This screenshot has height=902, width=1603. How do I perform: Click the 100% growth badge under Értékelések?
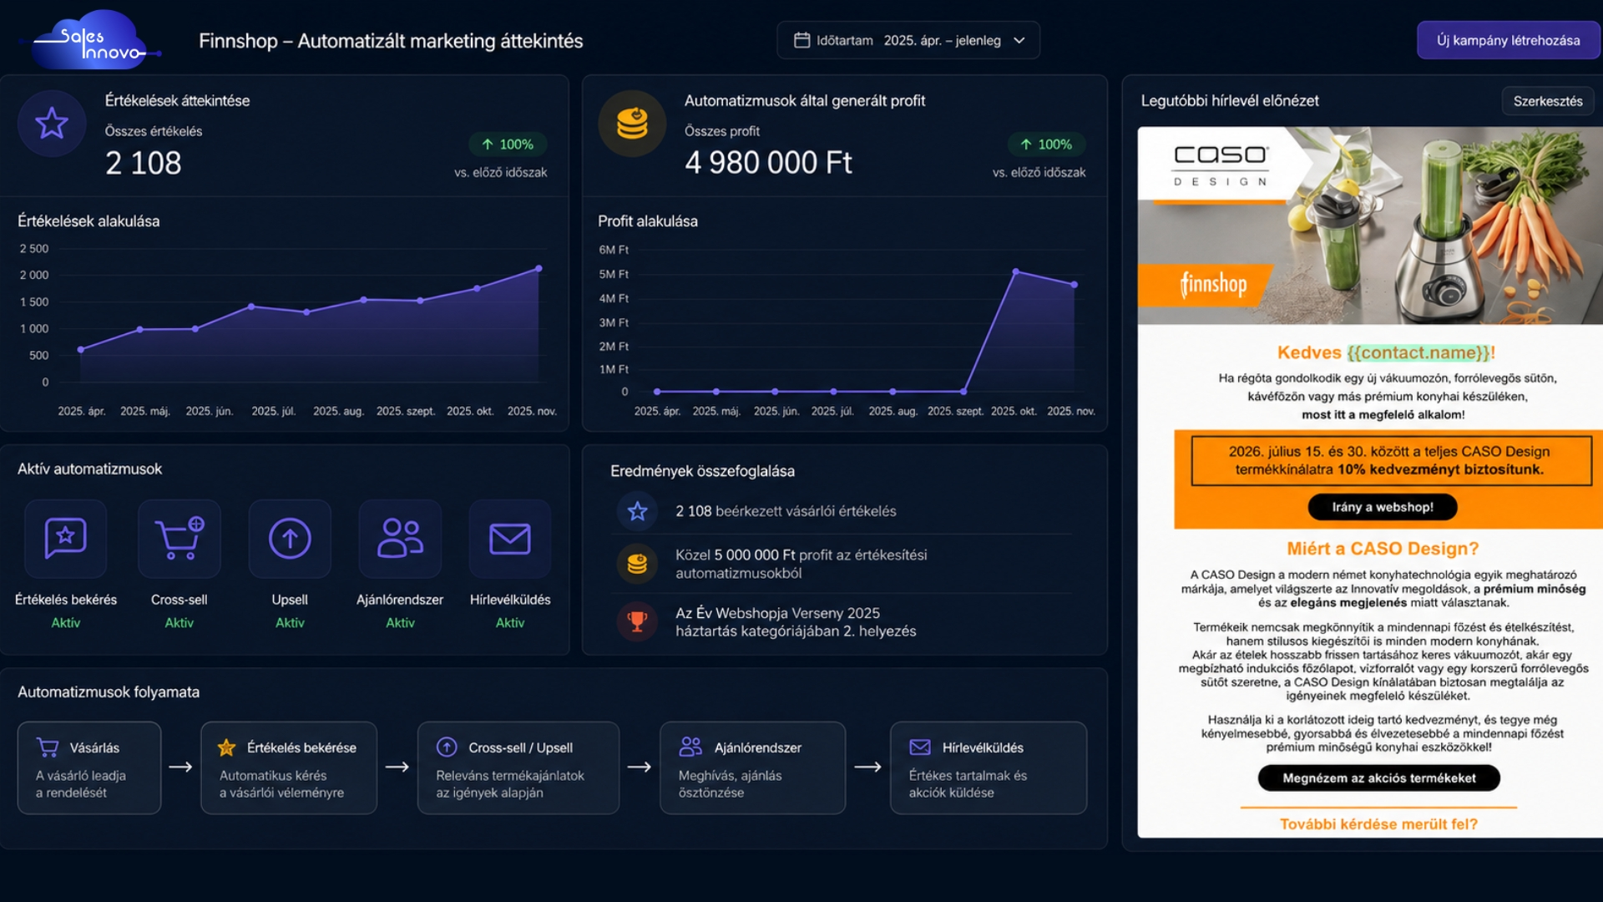tap(508, 144)
